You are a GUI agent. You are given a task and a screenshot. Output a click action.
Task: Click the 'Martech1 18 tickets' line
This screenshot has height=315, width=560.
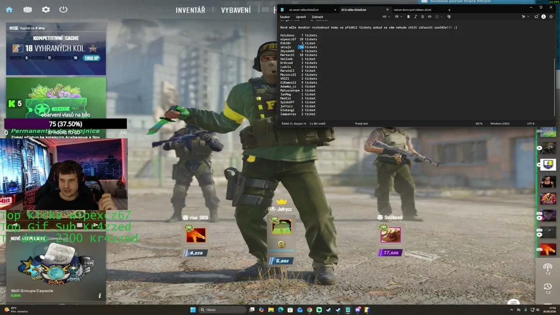coord(299,55)
